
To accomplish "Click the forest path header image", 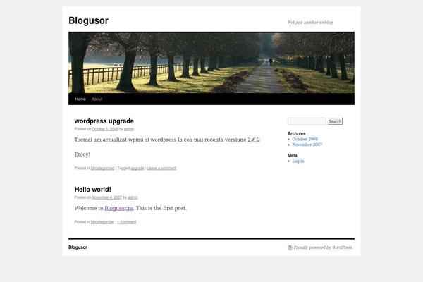I will pyautogui.click(x=211, y=62).
